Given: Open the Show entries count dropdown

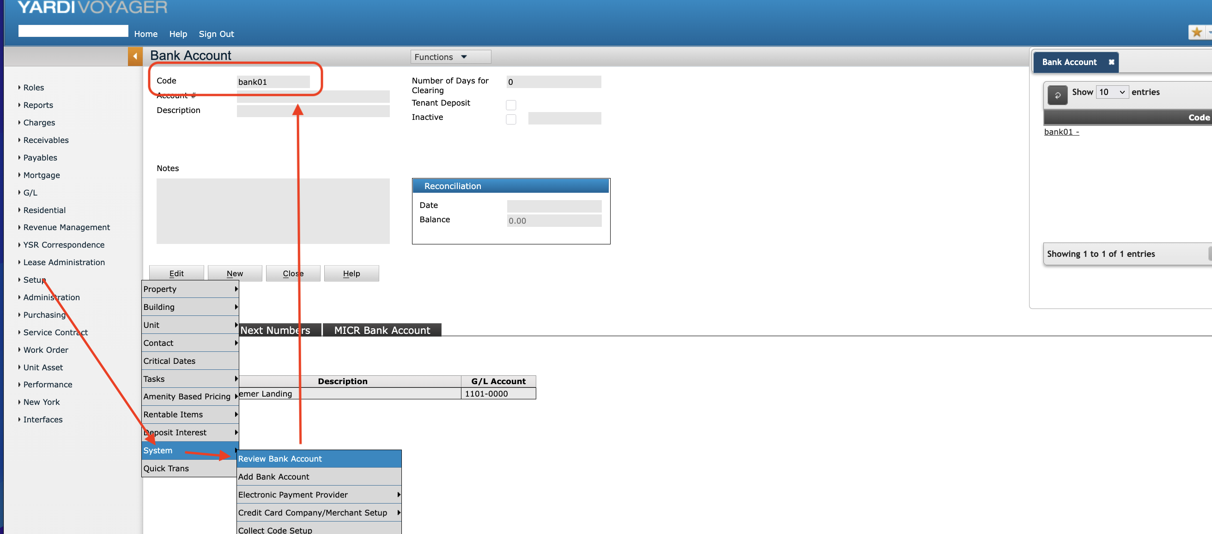Looking at the screenshot, I should [1112, 92].
